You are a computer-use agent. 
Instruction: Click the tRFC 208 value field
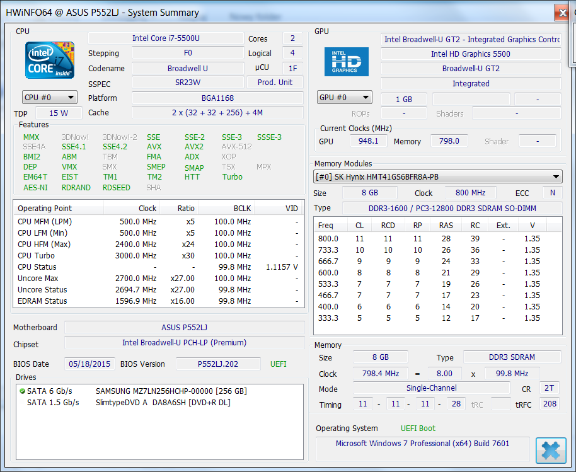[x=550, y=404]
